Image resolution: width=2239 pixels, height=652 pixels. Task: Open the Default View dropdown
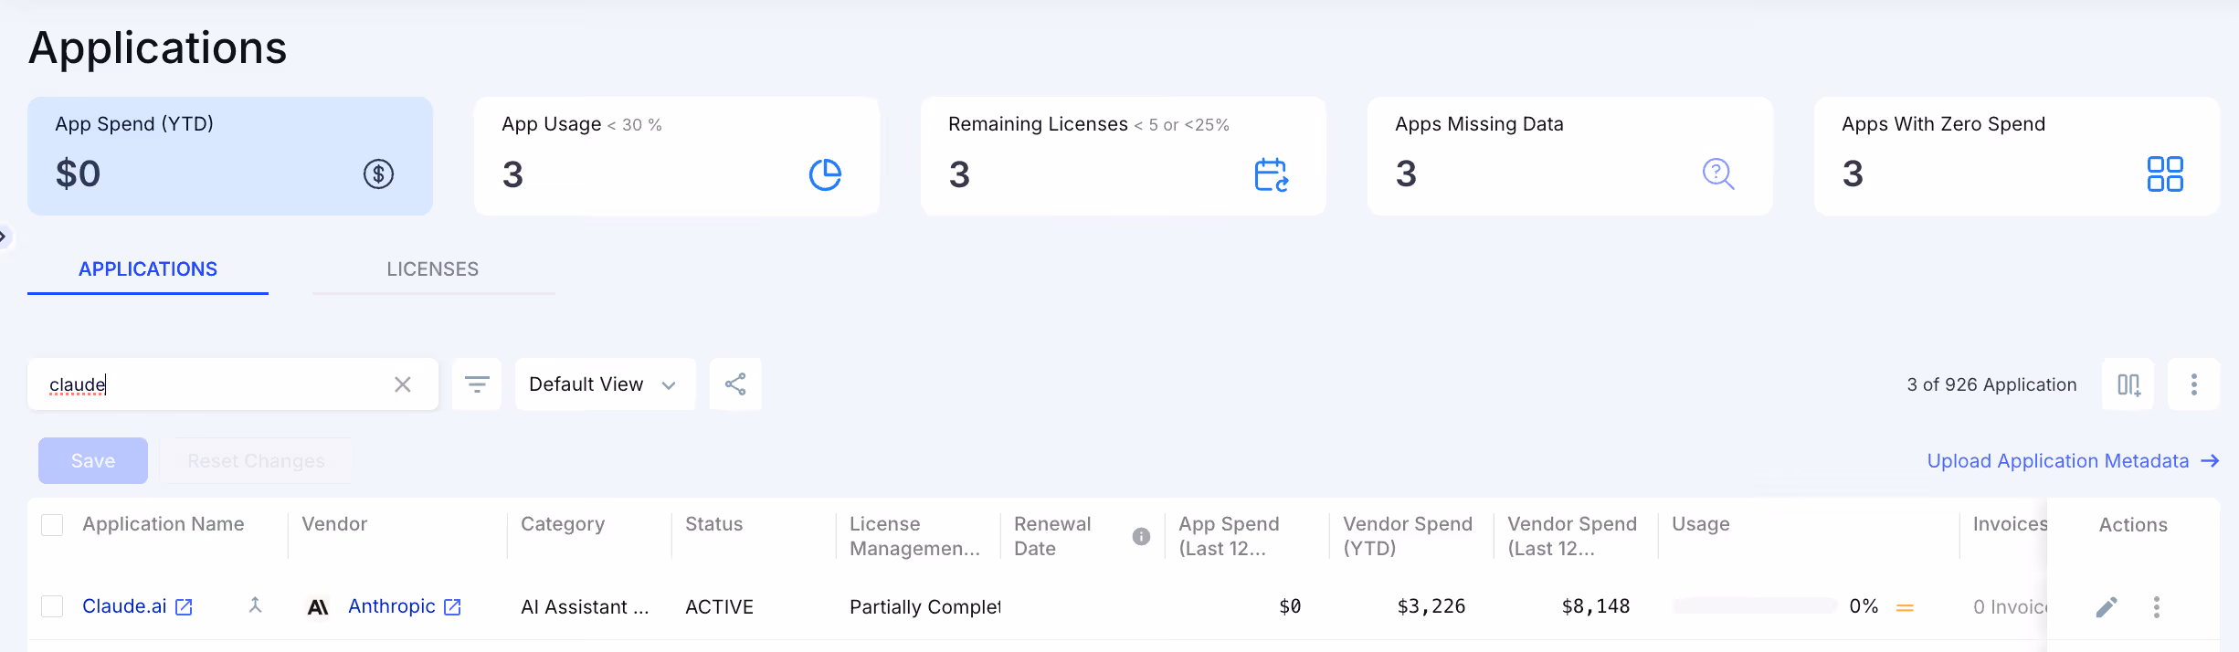coord(605,384)
